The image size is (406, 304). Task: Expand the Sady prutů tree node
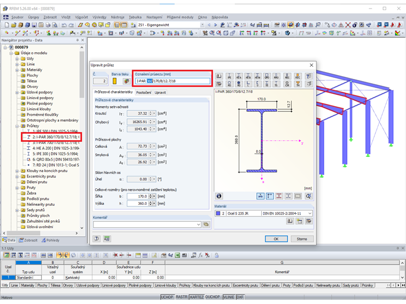click(17, 210)
